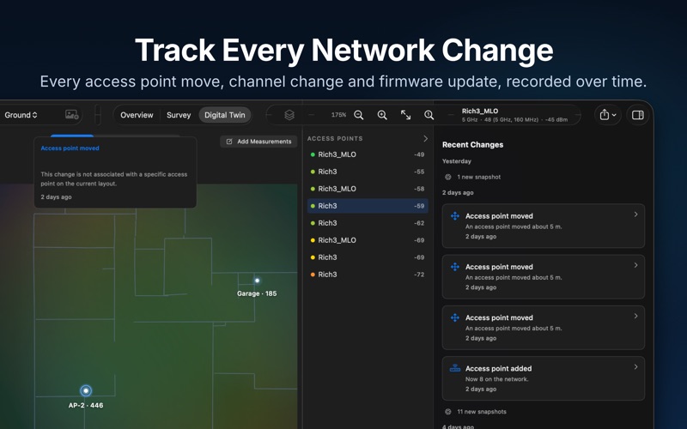Select Rich3 access point at -55
This screenshot has width=687, height=429.
(x=368, y=172)
